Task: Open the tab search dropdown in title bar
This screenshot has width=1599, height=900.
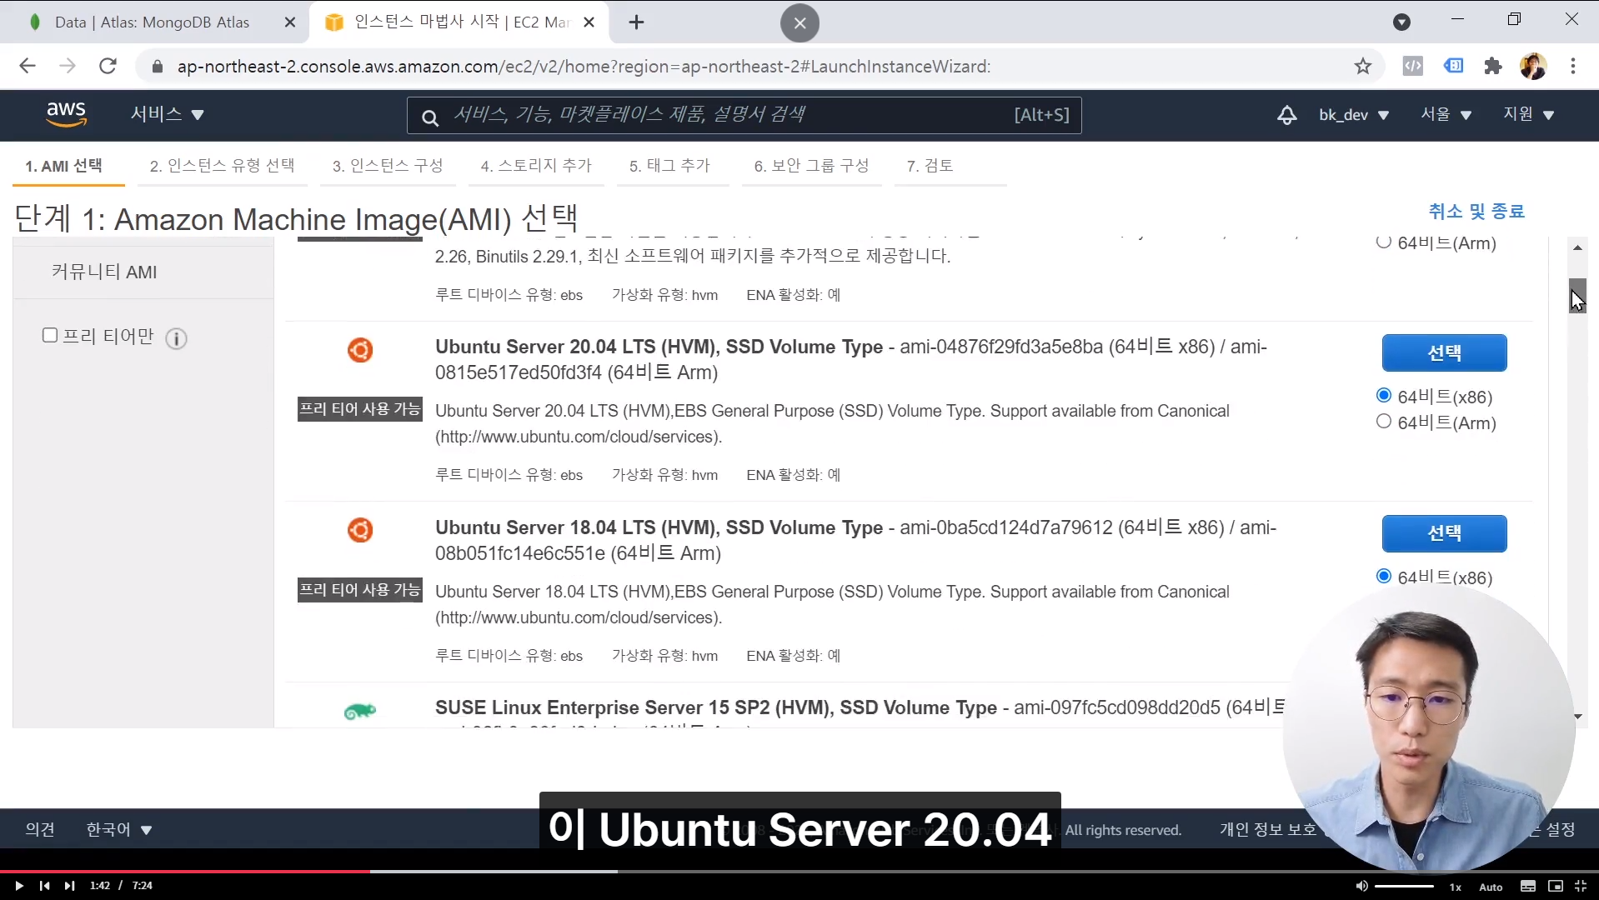Action: [x=1401, y=22]
